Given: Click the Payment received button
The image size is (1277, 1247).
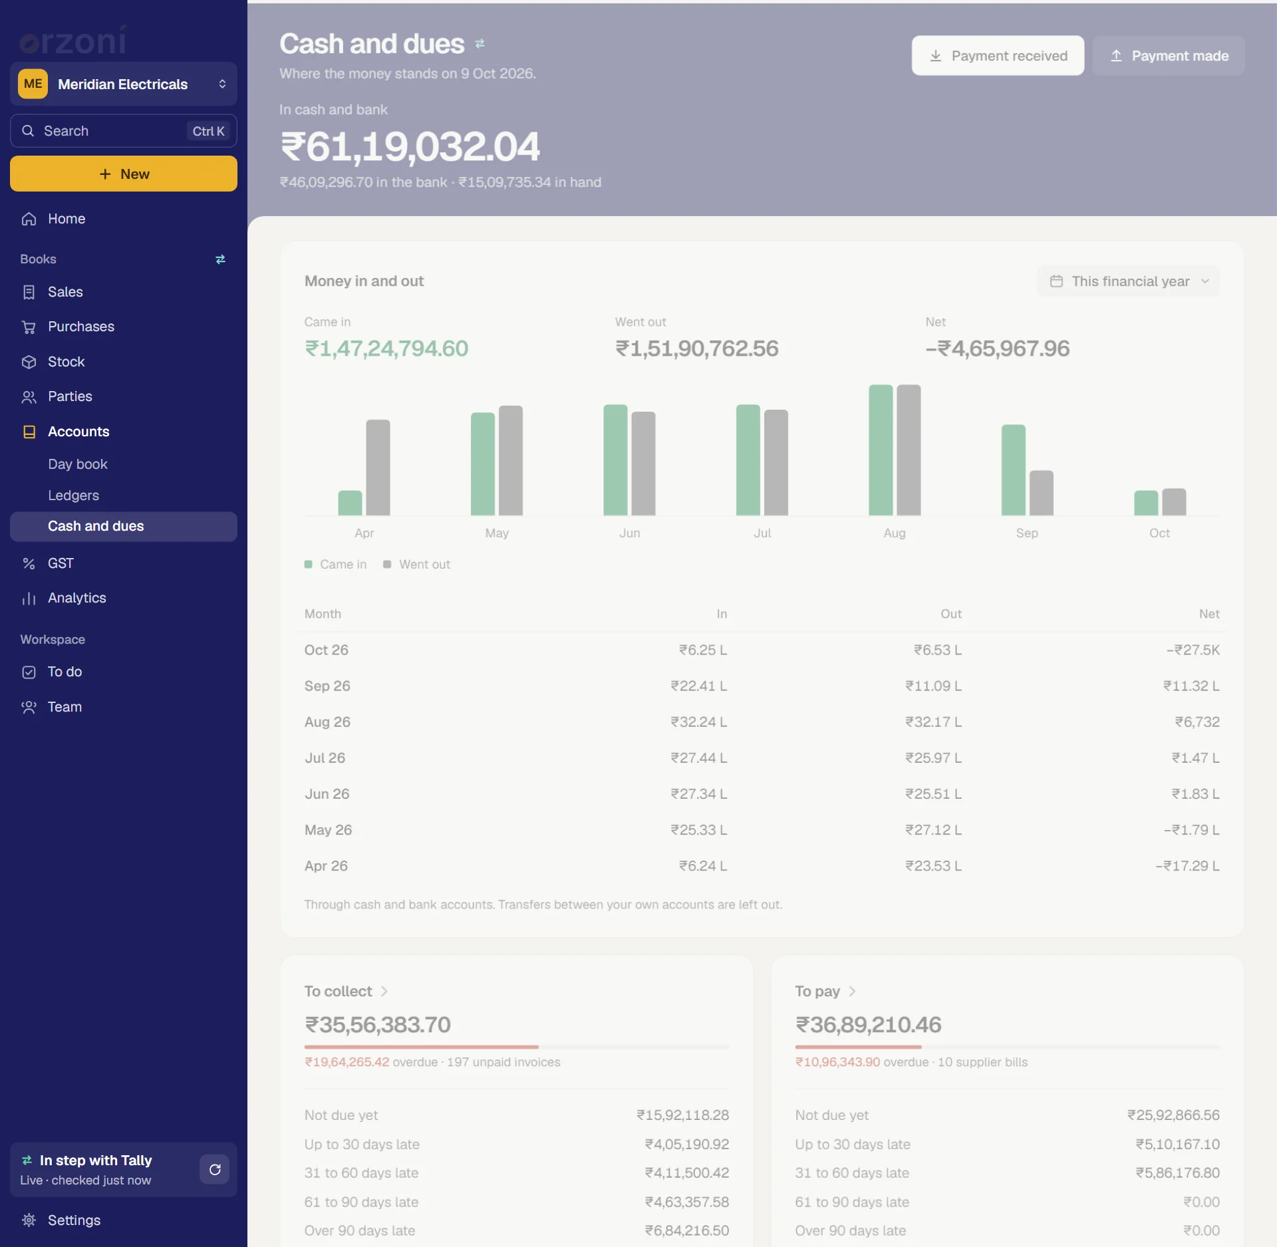Looking at the screenshot, I should 998,56.
